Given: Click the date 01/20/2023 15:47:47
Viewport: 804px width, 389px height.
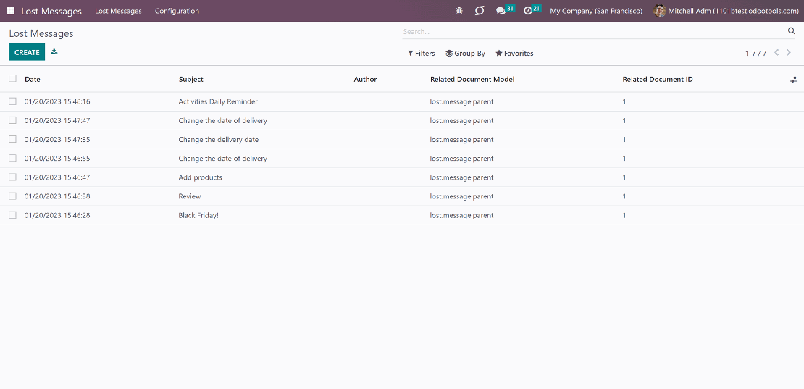Looking at the screenshot, I should (57, 120).
